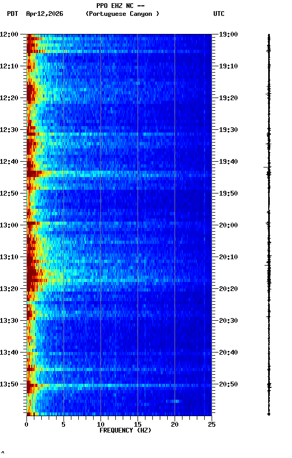Click the '10' frequency axis tick label
This screenshot has height=458, width=292.
(101, 425)
